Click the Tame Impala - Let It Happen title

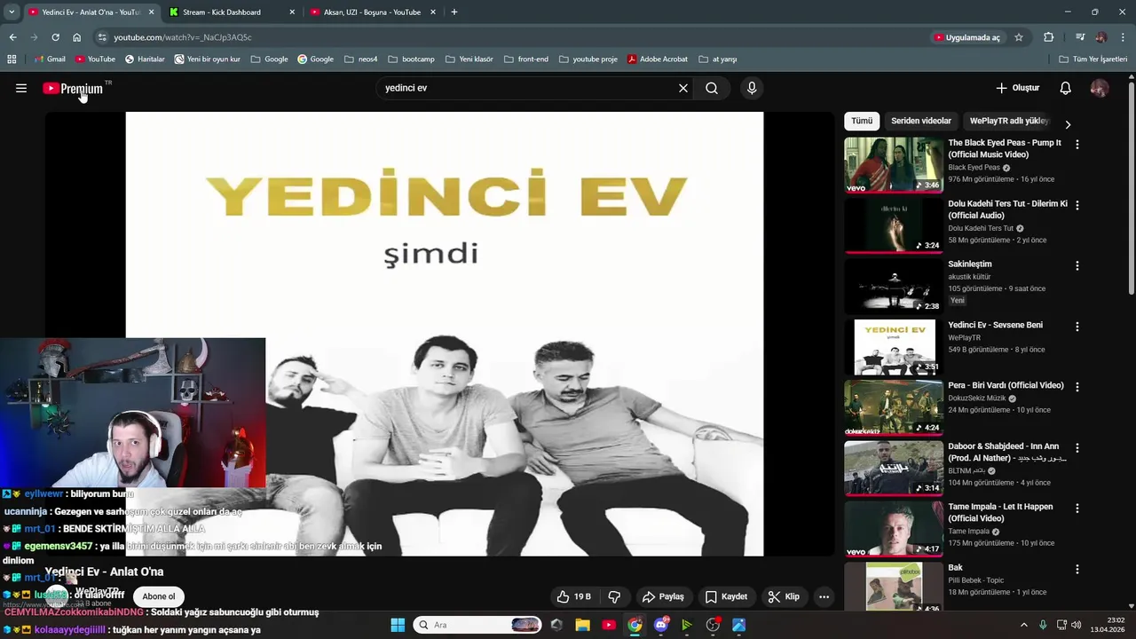point(1000,512)
